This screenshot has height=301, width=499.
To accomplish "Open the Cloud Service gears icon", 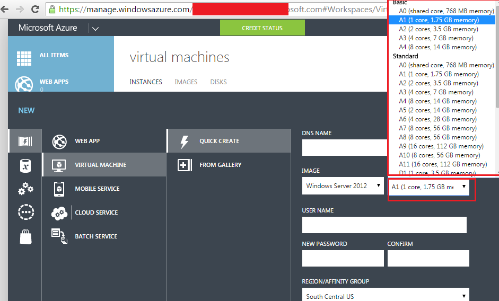I will pyautogui.click(x=59, y=213).
